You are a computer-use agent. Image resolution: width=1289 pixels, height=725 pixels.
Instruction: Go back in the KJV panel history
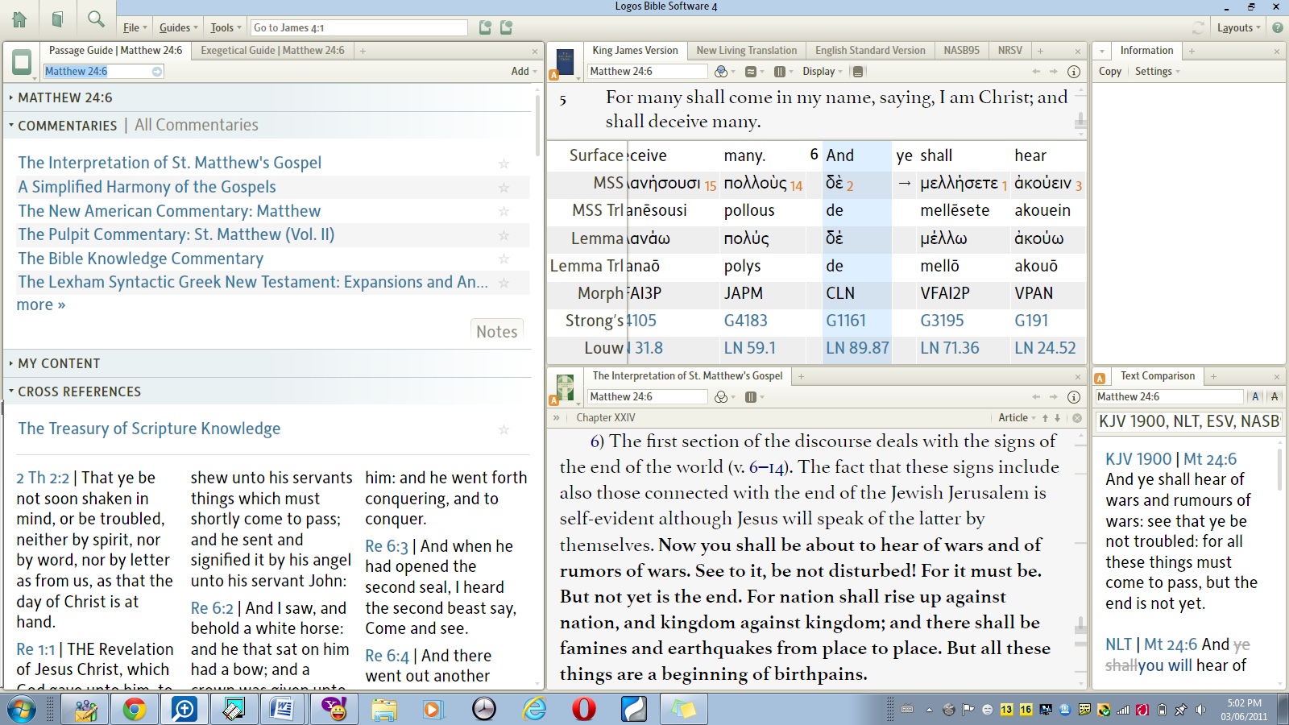coord(1037,72)
